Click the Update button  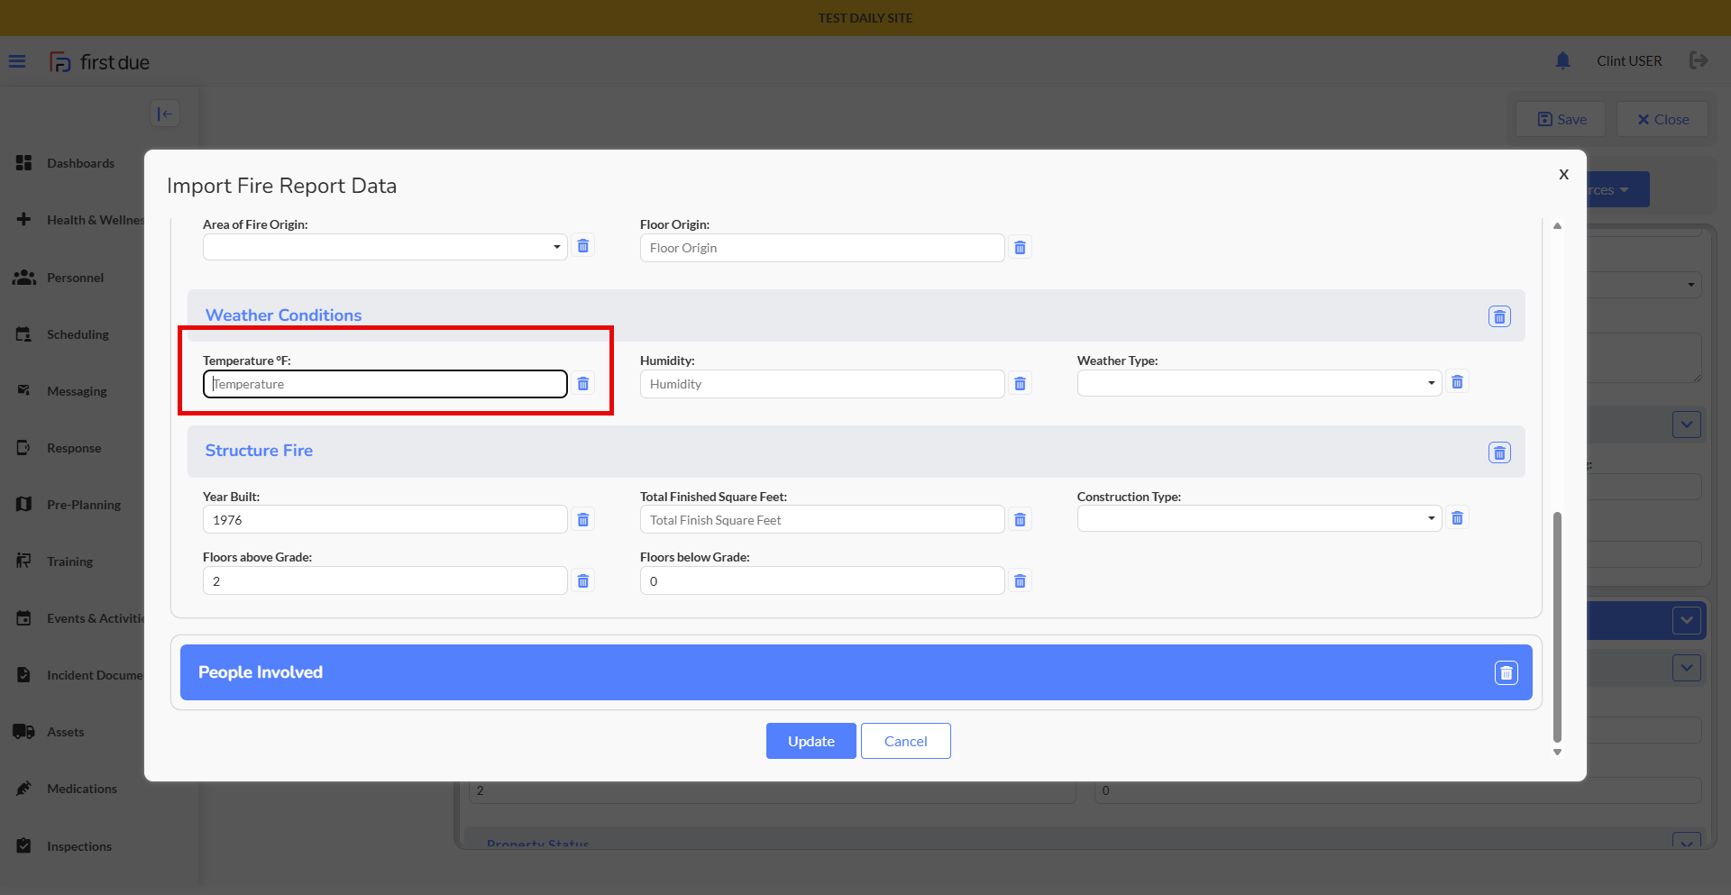click(811, 741)
